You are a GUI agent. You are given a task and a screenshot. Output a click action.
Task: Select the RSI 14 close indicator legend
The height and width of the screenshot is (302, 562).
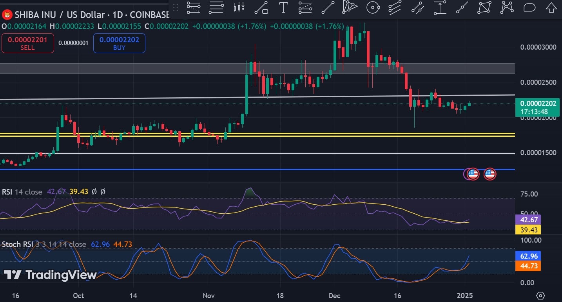(x=22, y=191)
